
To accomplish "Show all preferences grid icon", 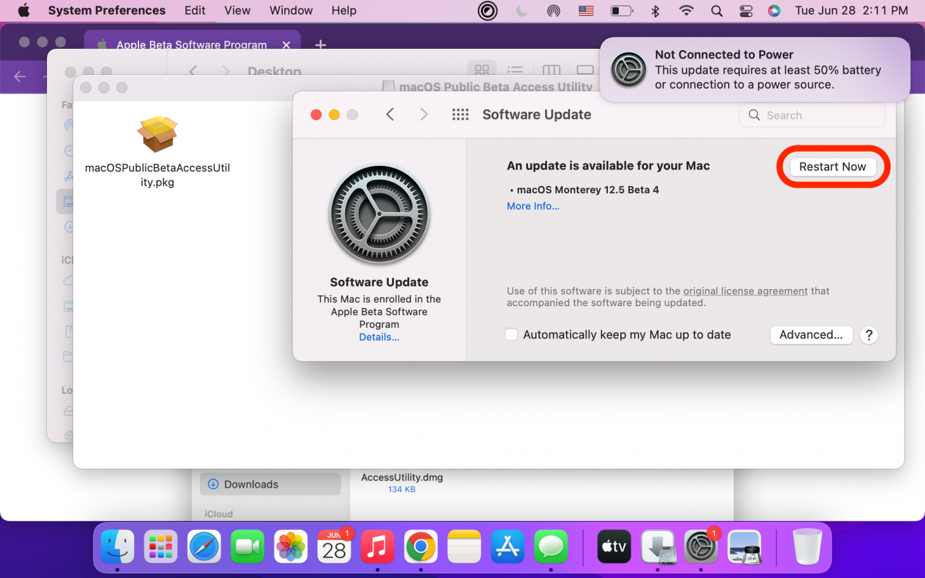I will (x=460, y=114).
